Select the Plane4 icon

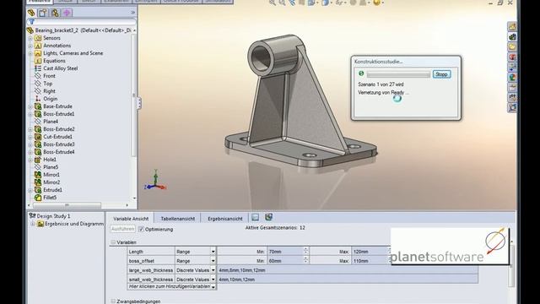point(38,122)
